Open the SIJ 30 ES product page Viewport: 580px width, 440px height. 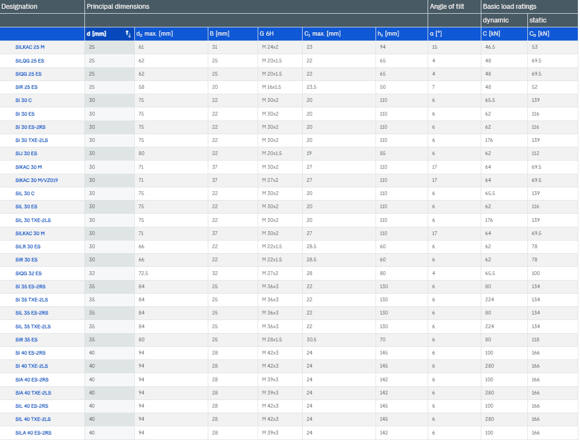pyautogui.click(x=26, y=153)
